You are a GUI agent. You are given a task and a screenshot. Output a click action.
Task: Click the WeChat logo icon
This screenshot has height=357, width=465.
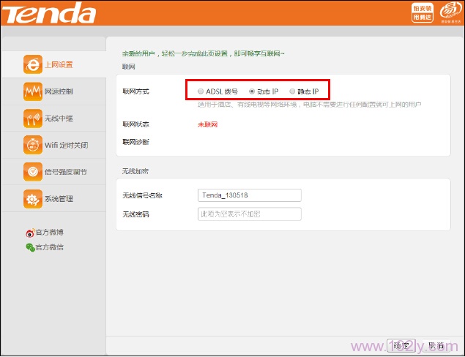pyautogui.click(x=30, y=247)
